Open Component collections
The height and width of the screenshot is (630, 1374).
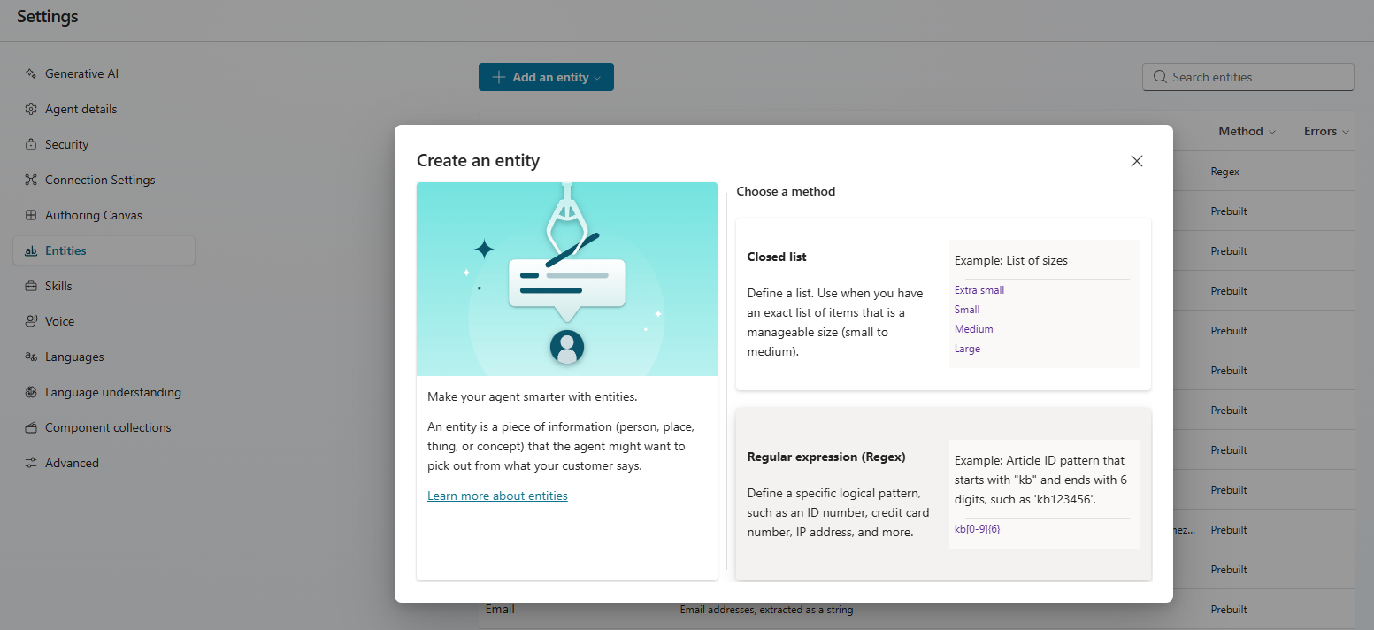107,427
